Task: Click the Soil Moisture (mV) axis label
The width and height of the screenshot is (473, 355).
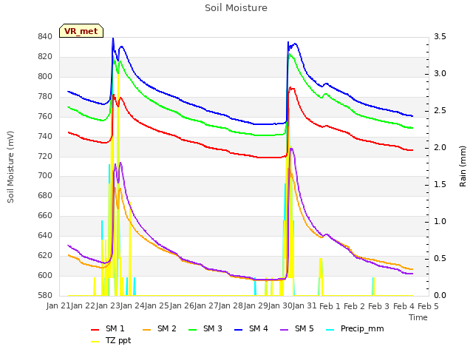Action: pyautogui.click(x=10, y=166)
